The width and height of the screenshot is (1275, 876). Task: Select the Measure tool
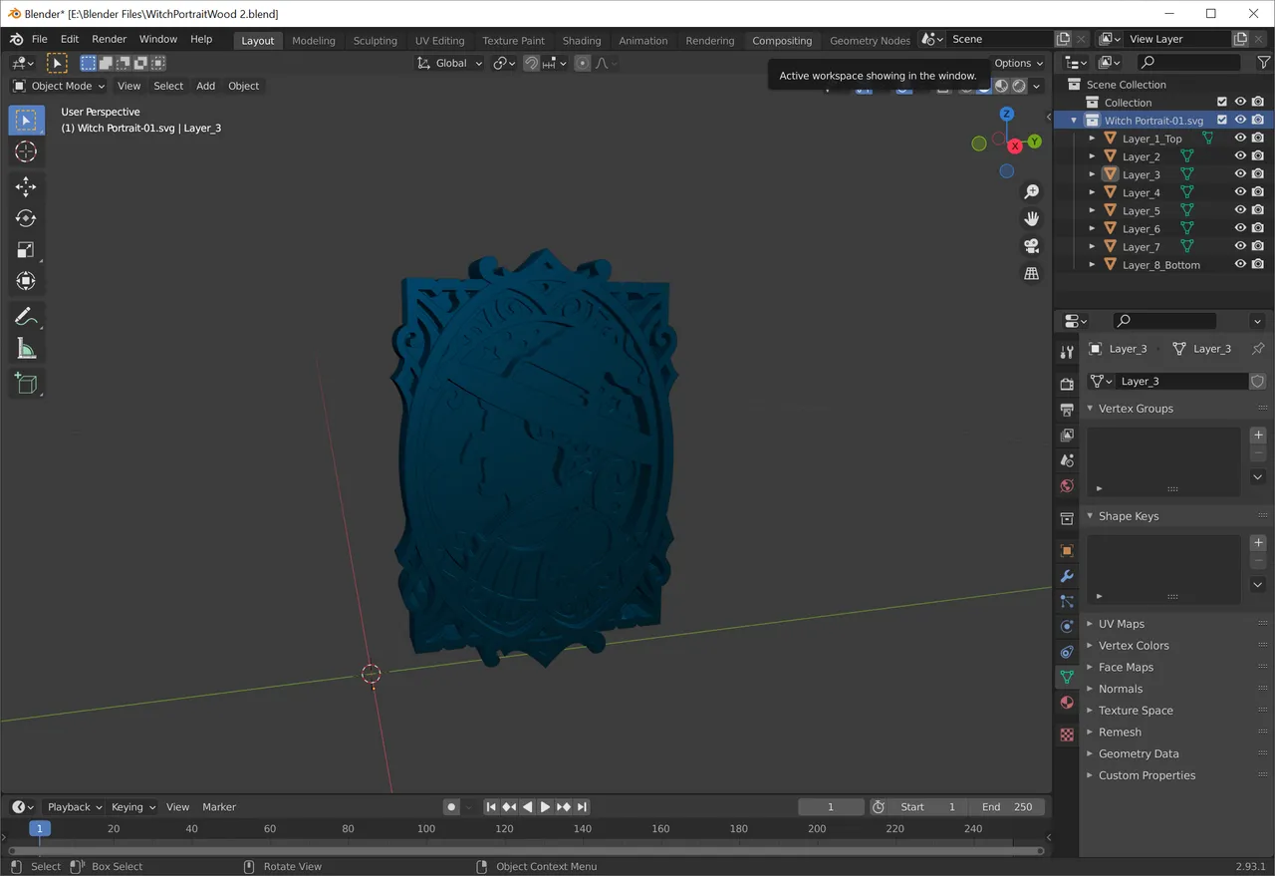coord(26,348)
